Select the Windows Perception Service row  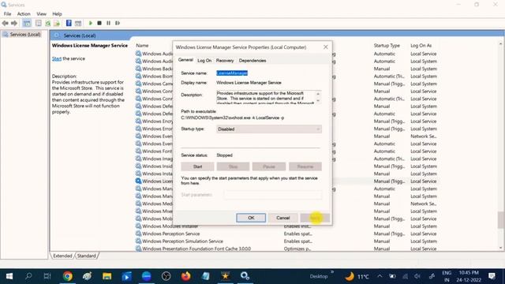coord(286,234)
